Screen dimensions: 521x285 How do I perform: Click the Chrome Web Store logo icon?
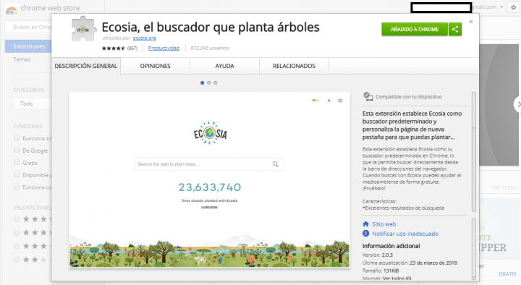(x=12, y=9)
